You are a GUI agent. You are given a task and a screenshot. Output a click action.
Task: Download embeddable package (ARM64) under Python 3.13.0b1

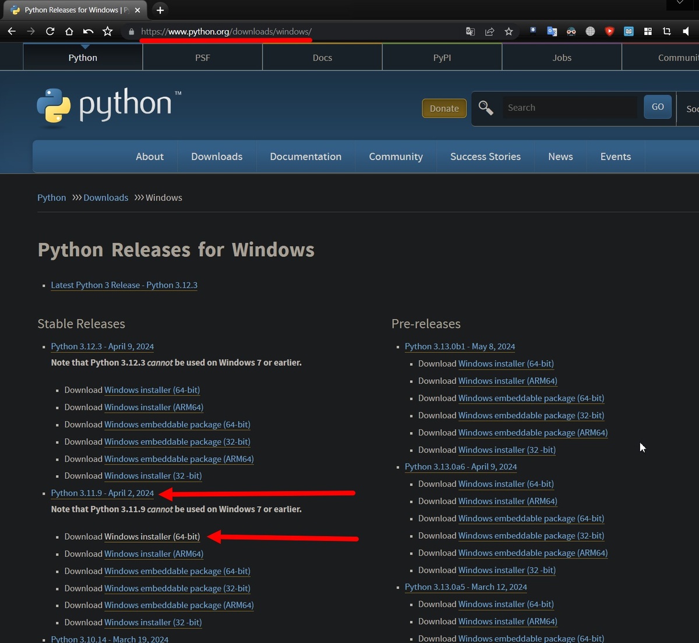(533, 433)
